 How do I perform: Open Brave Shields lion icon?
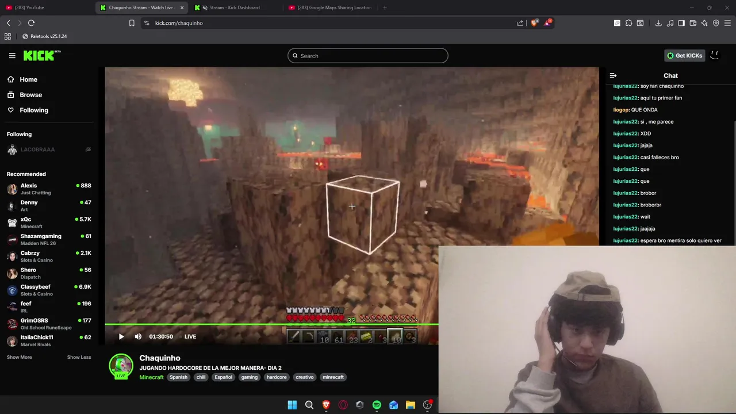tap(534, 23)
